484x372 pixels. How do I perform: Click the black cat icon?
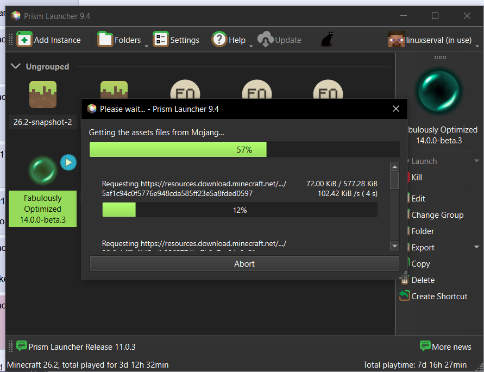coord(327,39)
